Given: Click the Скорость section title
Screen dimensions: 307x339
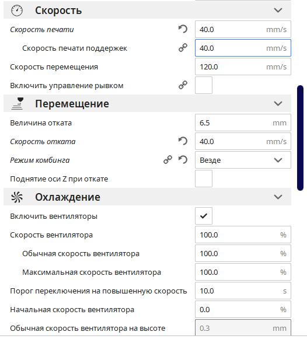Looking at the screenshot, I should [58, 11].
